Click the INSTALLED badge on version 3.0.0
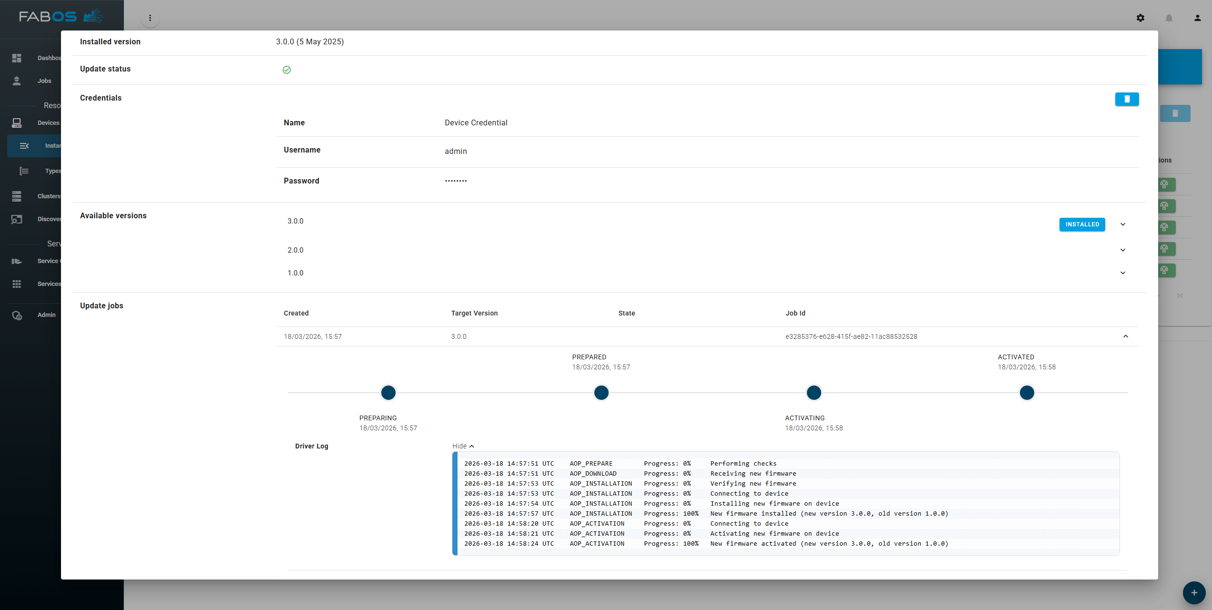 click(1082, 224)
